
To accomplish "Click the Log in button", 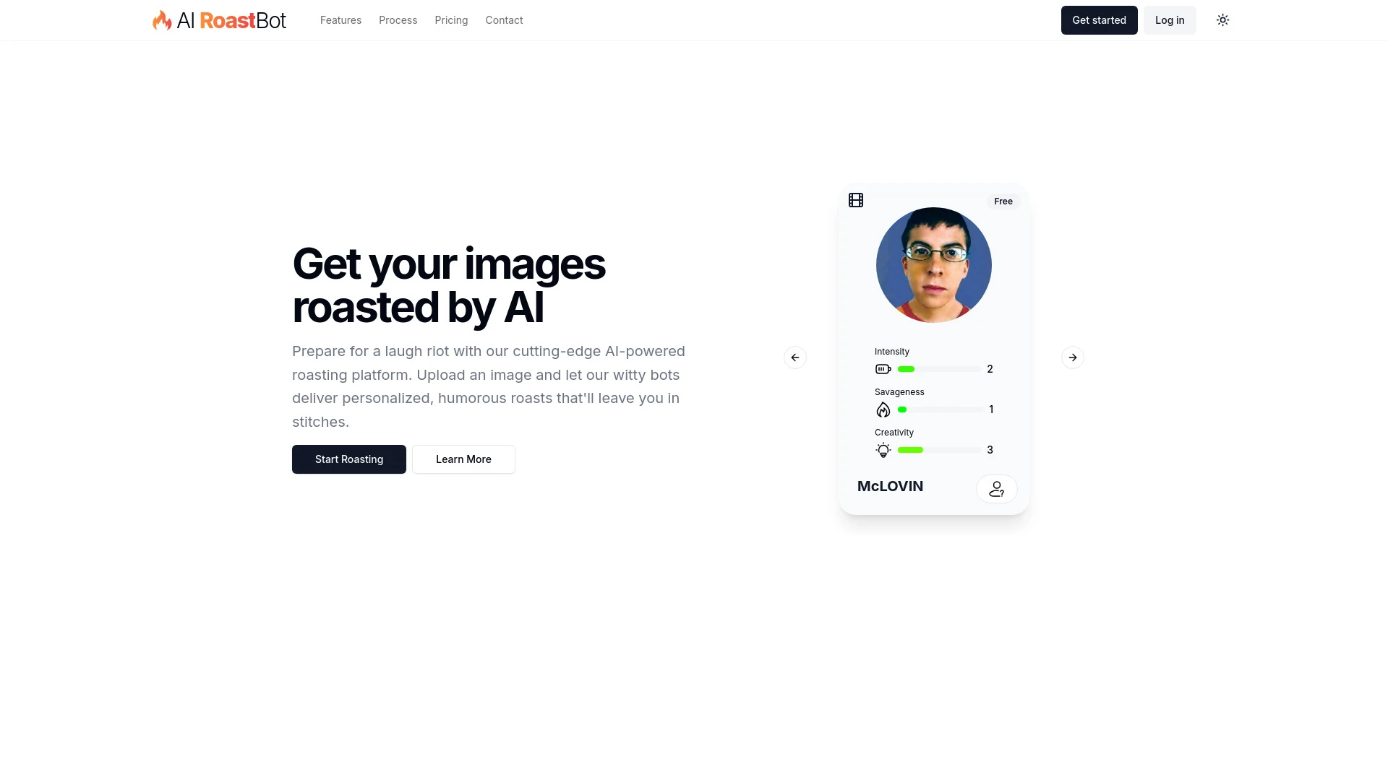I will (x=1170, y=20).
